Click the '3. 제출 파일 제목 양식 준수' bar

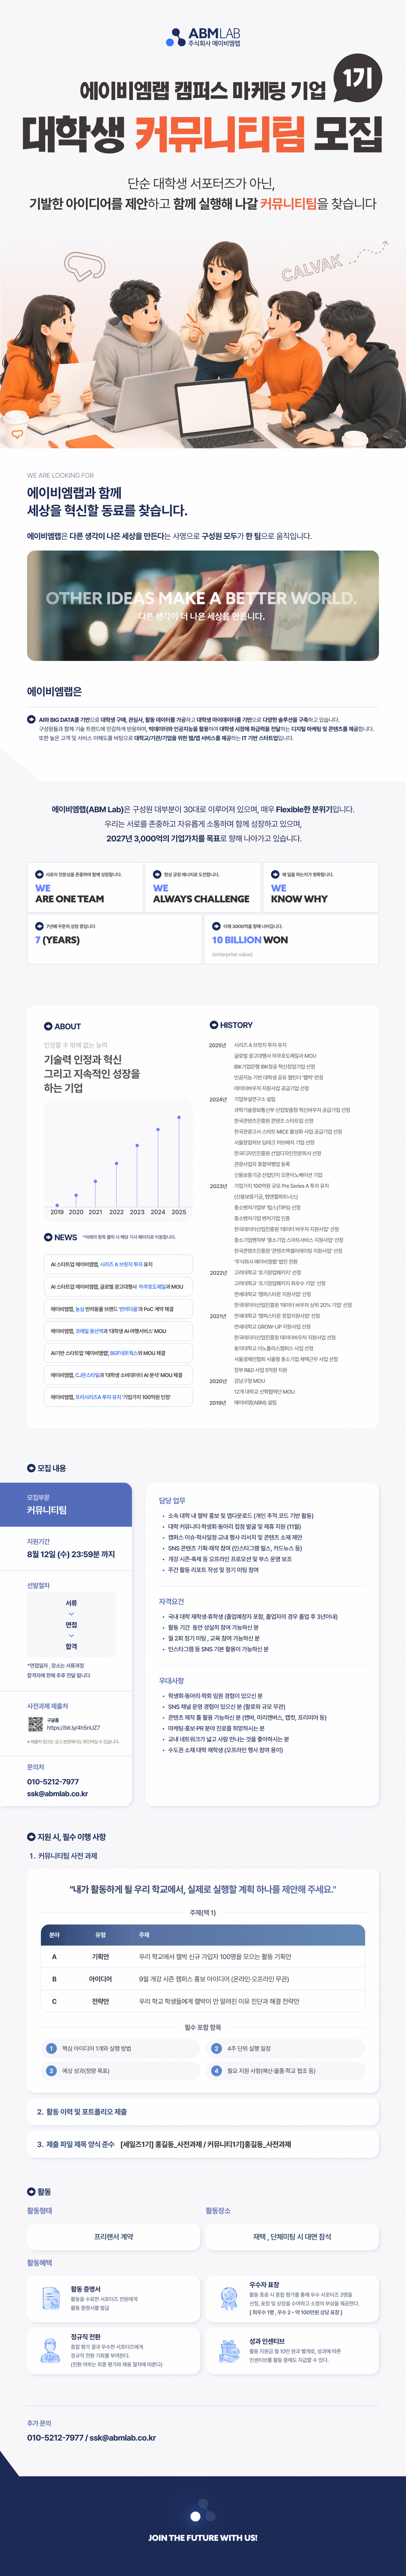point(203,2144)
